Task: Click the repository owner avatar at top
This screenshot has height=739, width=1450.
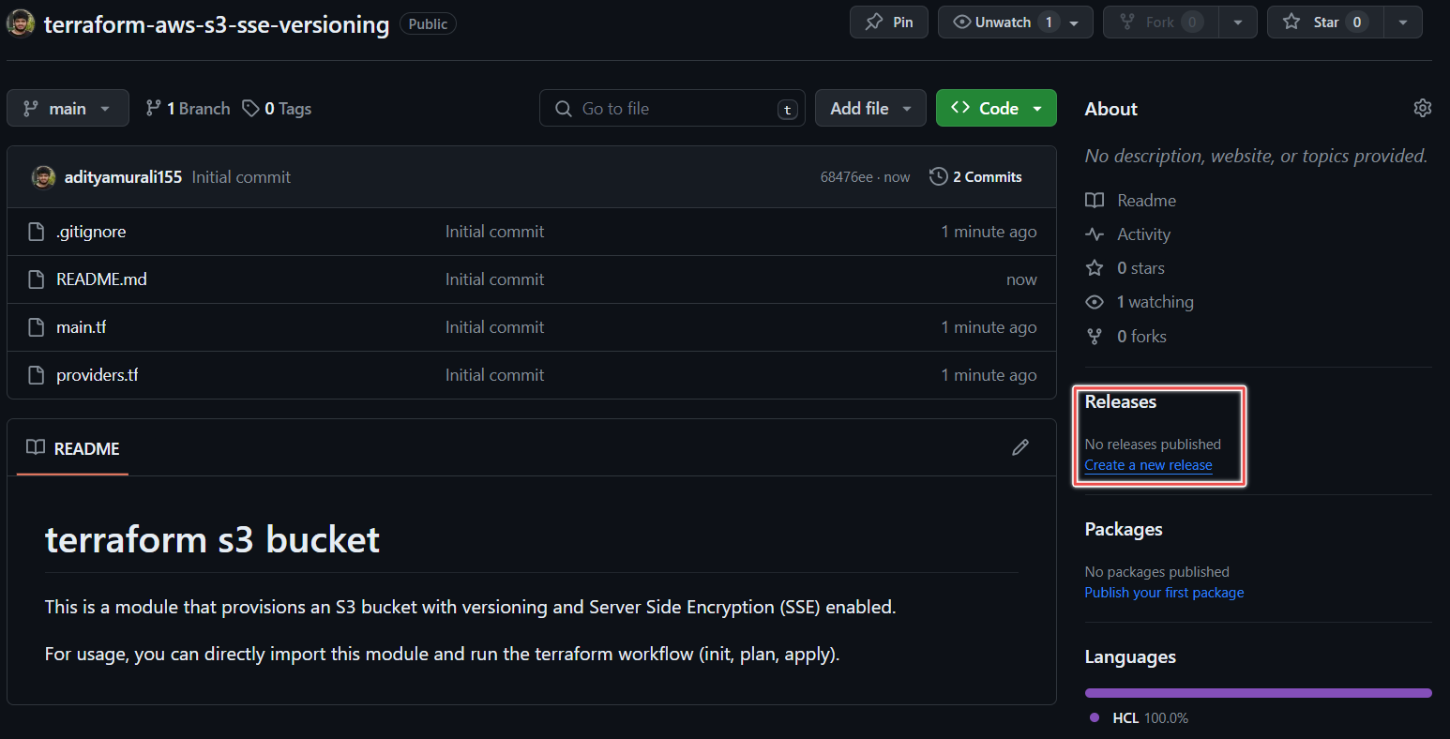Action: point(21,23)
